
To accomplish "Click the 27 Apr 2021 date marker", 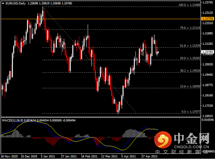I will [x=149, y=156].
